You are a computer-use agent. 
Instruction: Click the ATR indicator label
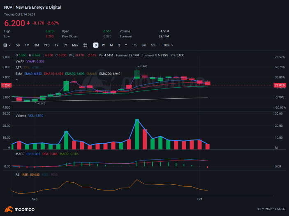(18, 68)
